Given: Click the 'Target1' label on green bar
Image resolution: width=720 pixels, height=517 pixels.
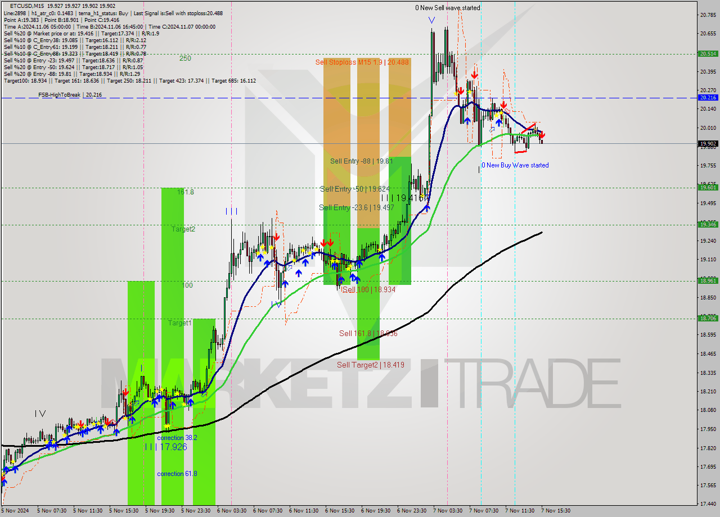Looking at the screenshot, I should 180,323.
